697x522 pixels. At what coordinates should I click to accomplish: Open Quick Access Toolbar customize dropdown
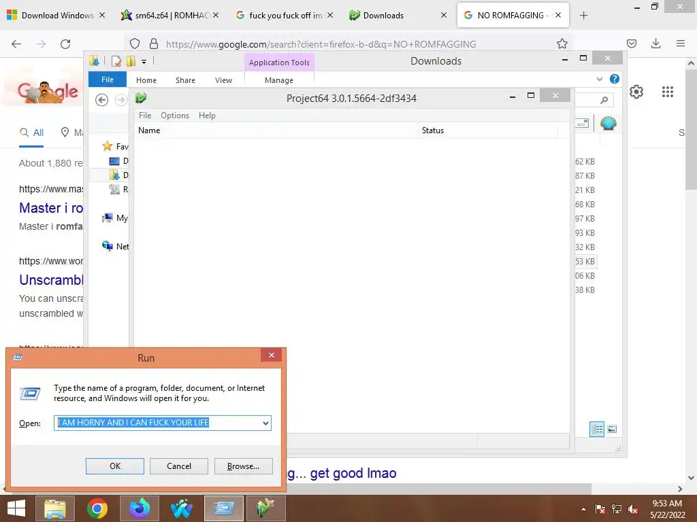pyautogui.click(x=144, y=62)
